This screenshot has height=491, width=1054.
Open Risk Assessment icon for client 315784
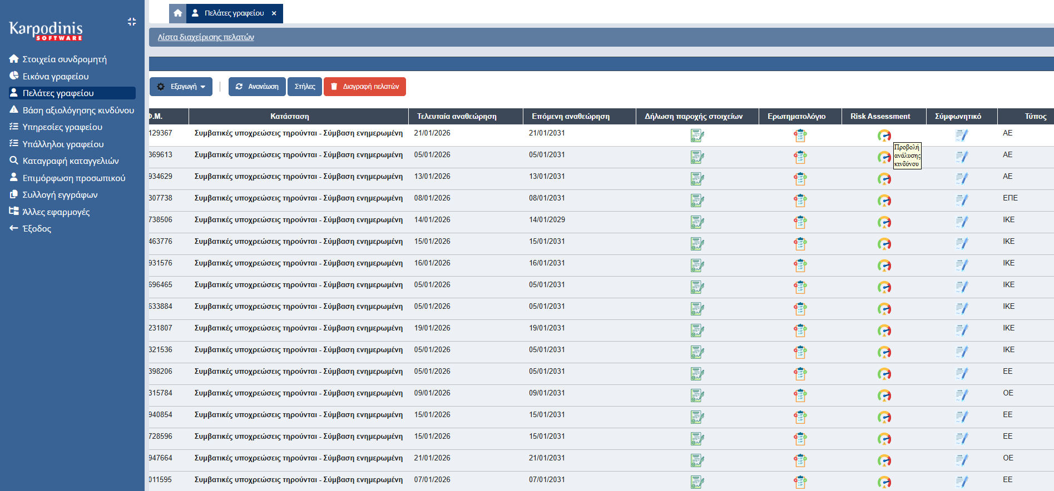(x=884, y=395)
